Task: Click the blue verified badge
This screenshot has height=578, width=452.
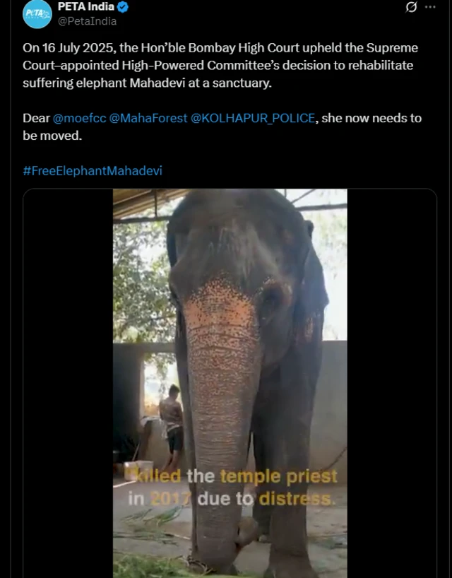Action: (x=124, y=7)
